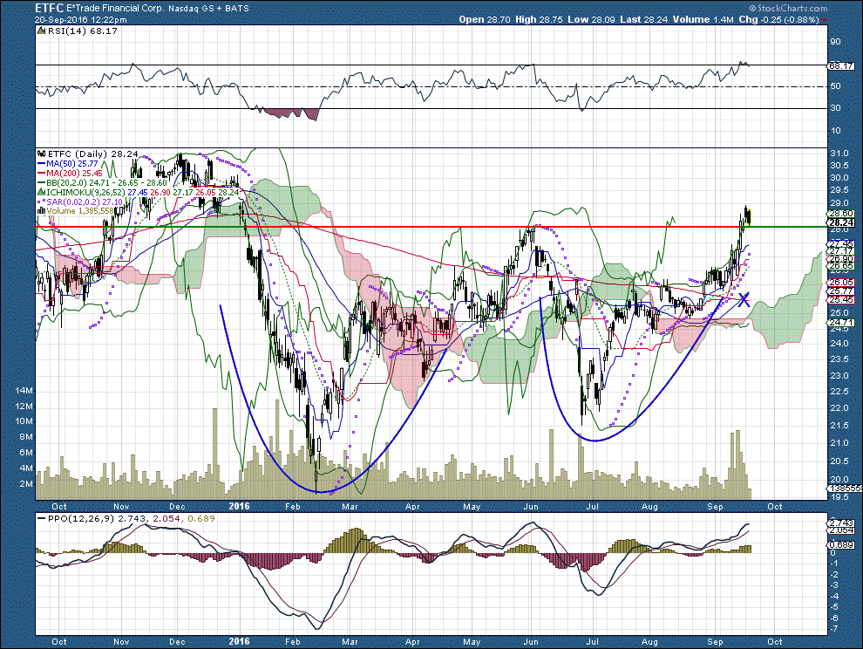Click the MA(200) 25.45 legend text
863x649 pixels.
[x=74, y=174]
